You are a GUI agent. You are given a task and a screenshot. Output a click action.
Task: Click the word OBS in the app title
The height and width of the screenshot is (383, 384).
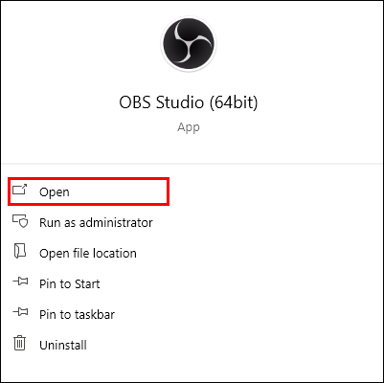click(x=135, y=102)
